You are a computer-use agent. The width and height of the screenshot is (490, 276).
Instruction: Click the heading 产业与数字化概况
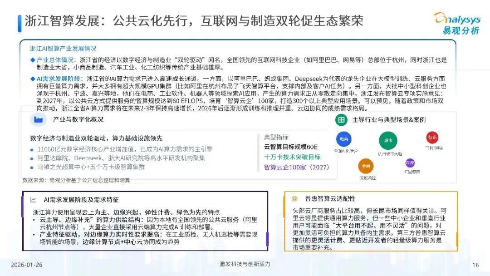point(78,119)
